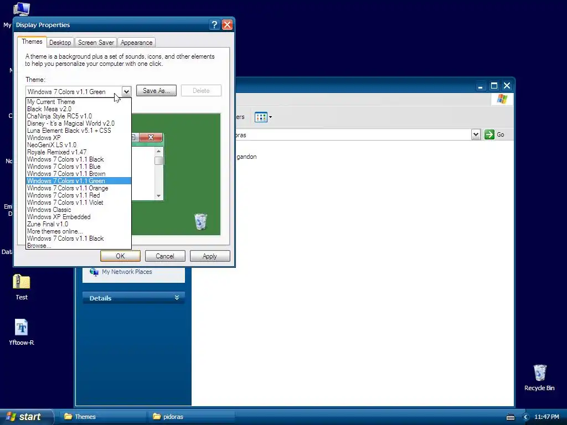Select Windows 7 Colors v1.1 Blue

(79, 167)
